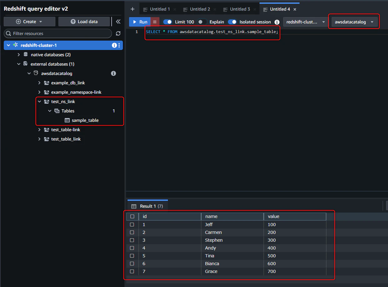Close the Untitled 4 tab
The width and height of the screenshot is (388, 287).
point(295,9)
